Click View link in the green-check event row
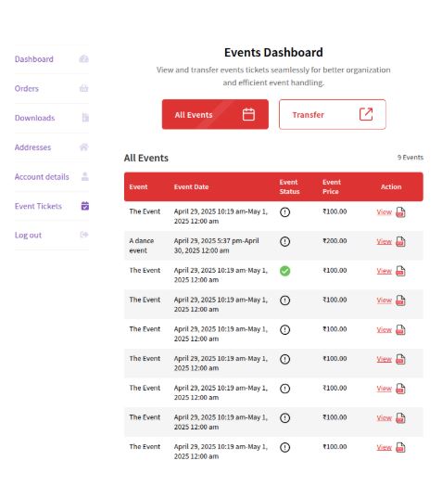442x486 pixels. [384, 271]
